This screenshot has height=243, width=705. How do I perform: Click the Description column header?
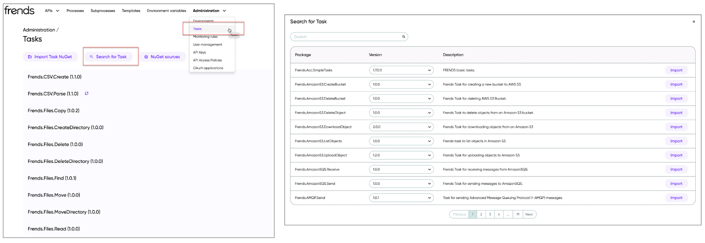pyautogui.click(x=453, y=55)
